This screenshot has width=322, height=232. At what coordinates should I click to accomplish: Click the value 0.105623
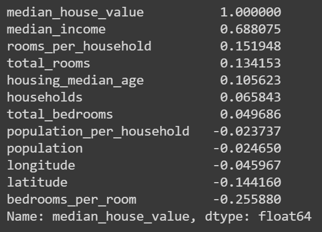point(251,81)
